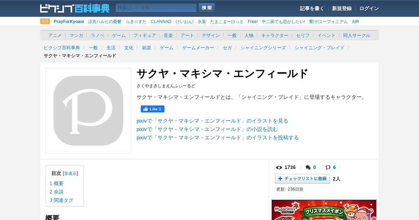
Task: Open CLANNAD trending tag
Action: coord(161,22)
